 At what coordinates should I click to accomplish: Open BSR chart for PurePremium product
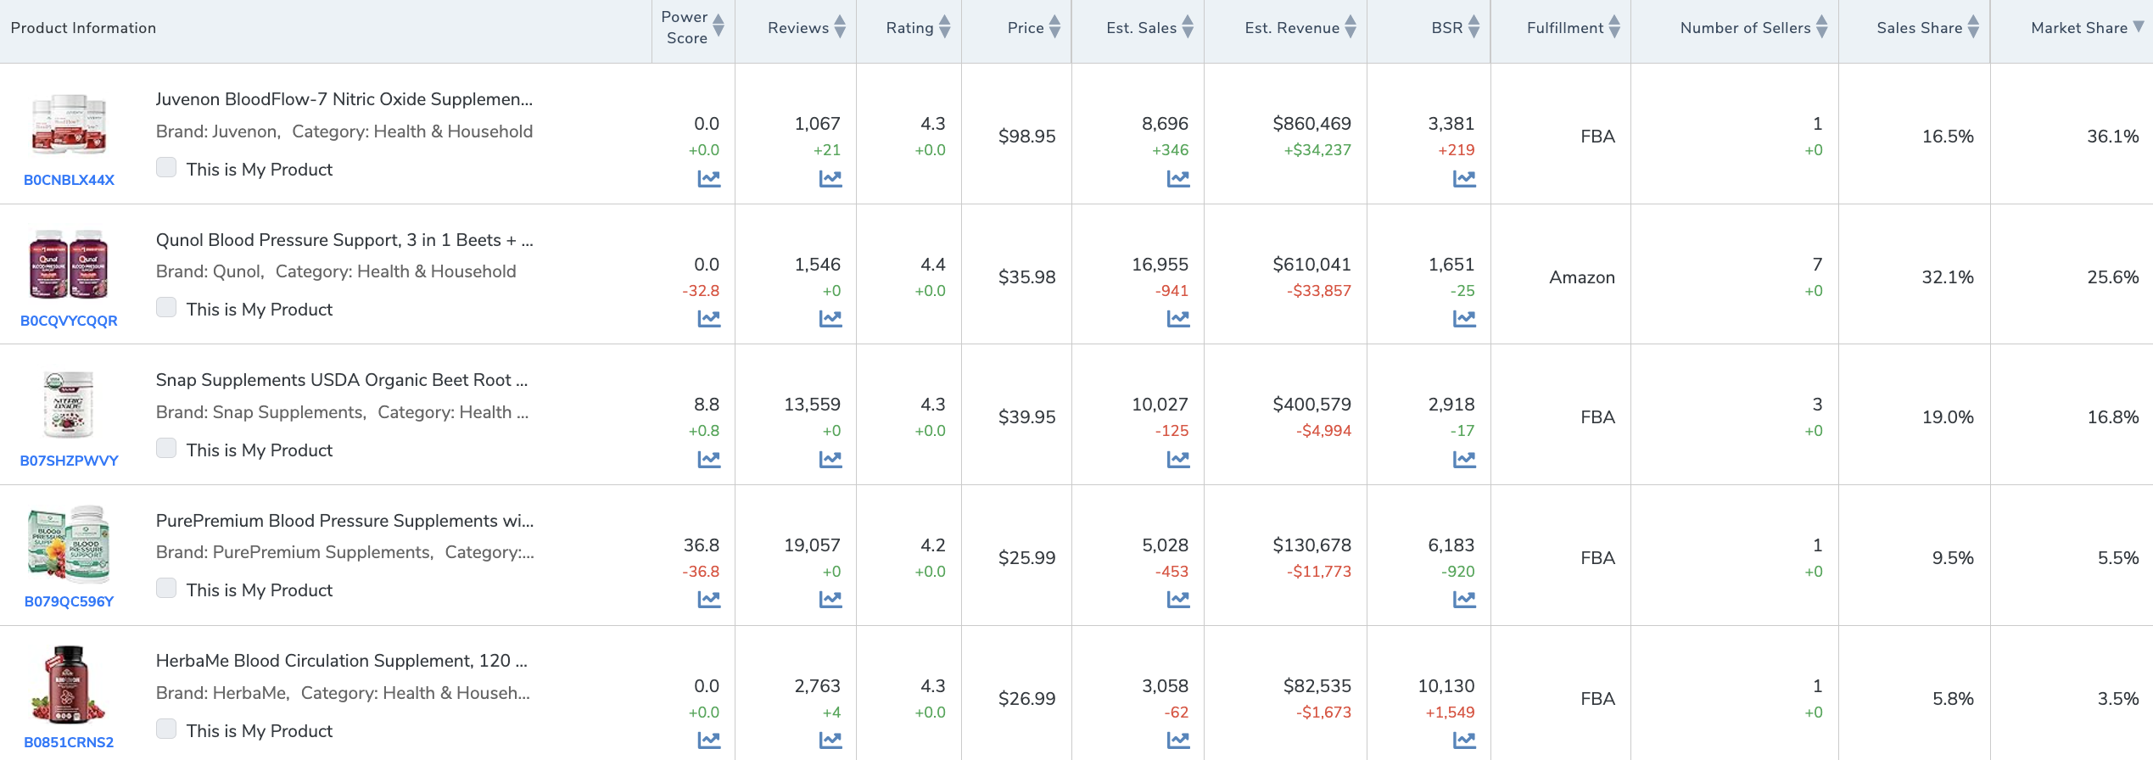pos(1464,600)
